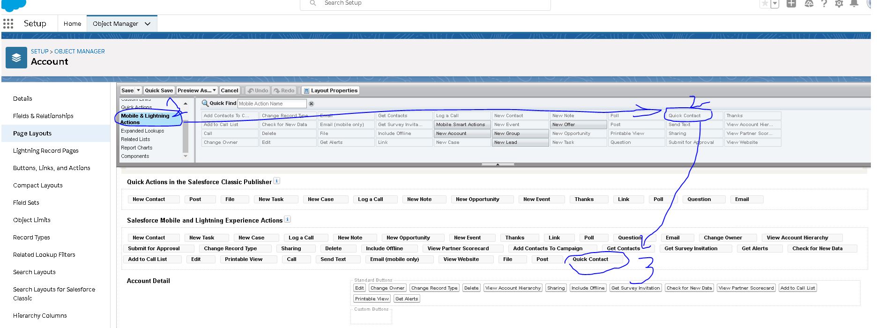Open info icon beside Classic Publisher heading

click(x=276, y=181)
